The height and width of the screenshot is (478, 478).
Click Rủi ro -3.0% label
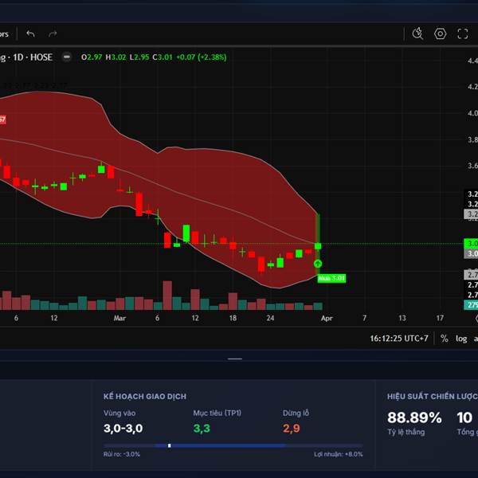[122, 454]
